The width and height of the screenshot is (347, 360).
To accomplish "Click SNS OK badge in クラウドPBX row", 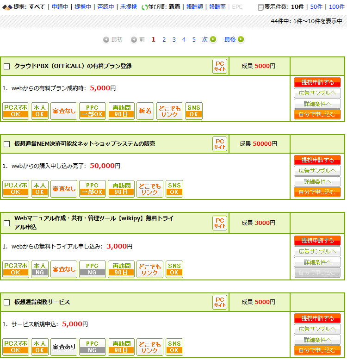I will (x=194, y=111).
